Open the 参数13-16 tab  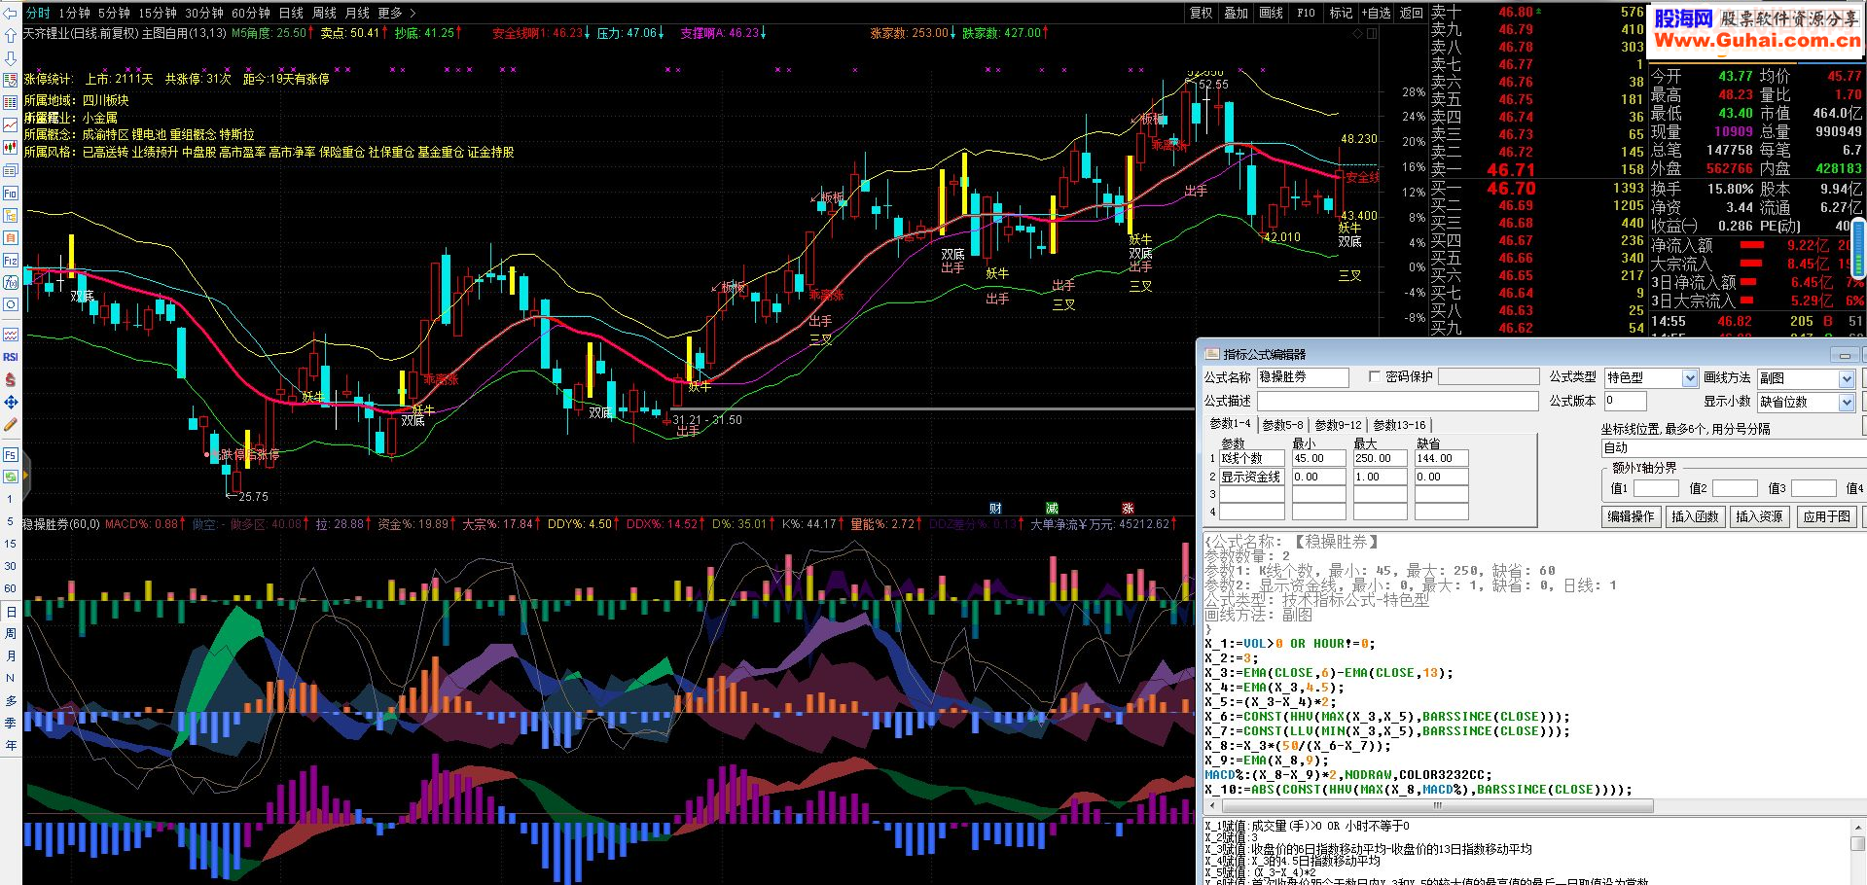[1399, 425]
